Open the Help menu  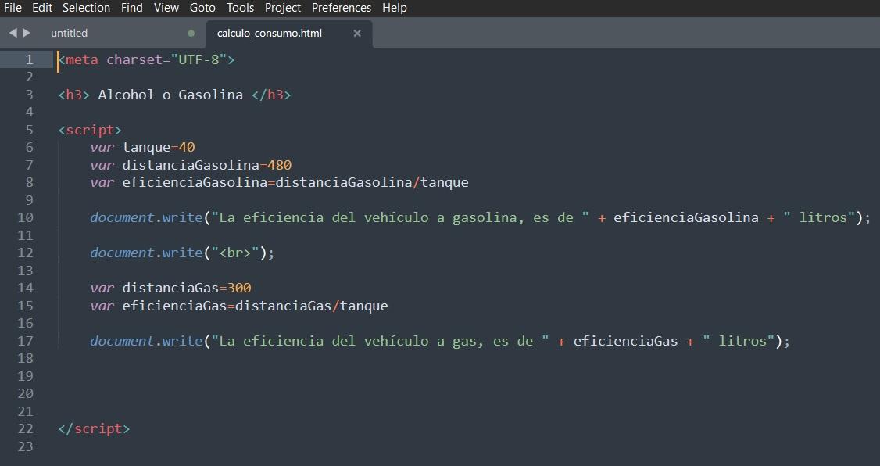(x=395, y=8)
